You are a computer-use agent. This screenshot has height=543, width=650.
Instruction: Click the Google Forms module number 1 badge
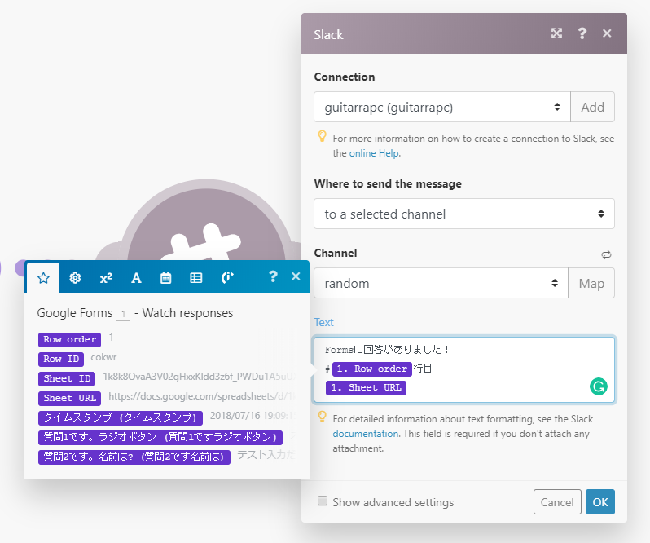pyautogui.click(x=123, y=314)
